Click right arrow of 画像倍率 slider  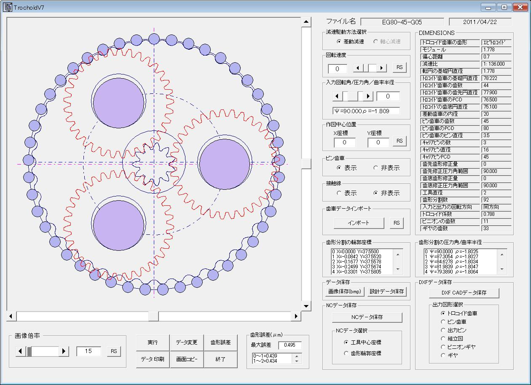64,351
